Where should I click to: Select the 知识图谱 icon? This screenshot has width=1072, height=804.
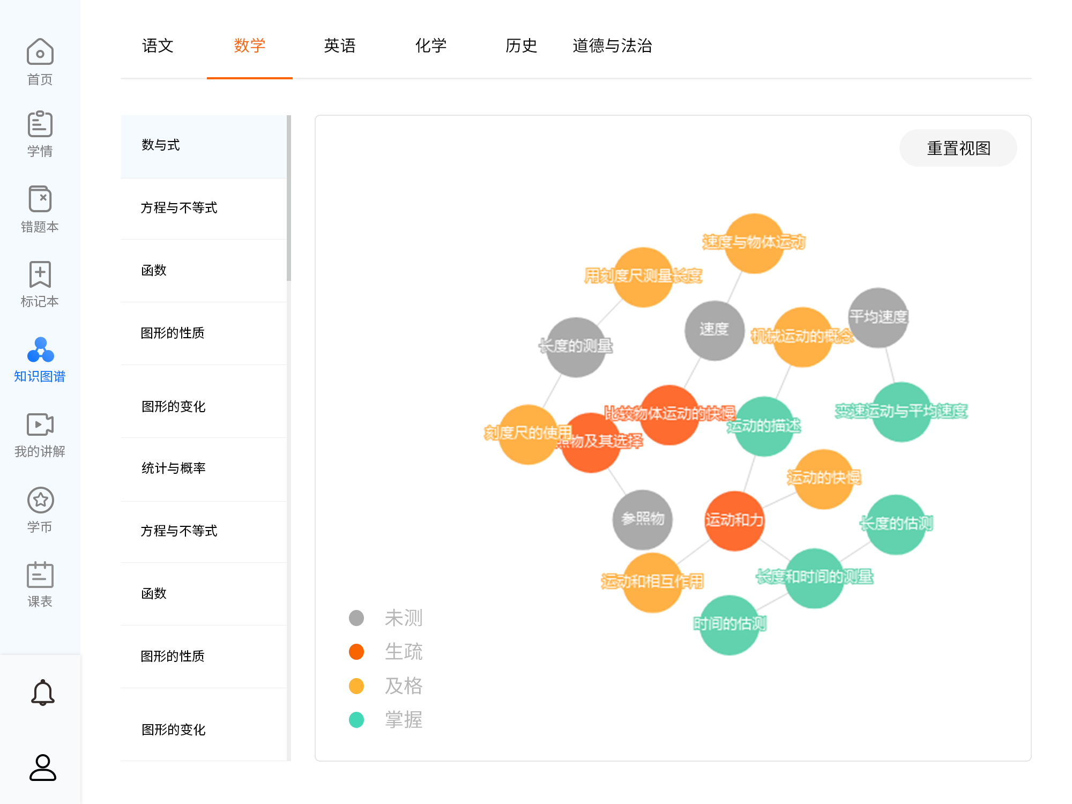40,349
